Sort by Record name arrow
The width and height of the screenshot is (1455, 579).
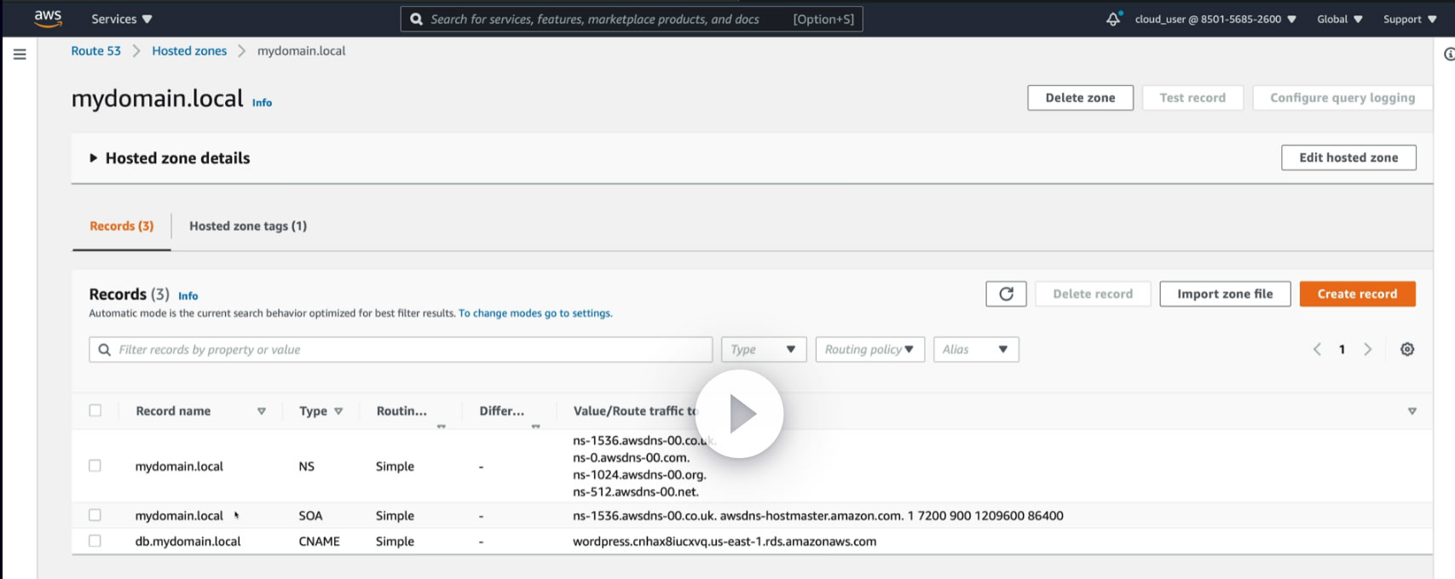coord(262,411)
